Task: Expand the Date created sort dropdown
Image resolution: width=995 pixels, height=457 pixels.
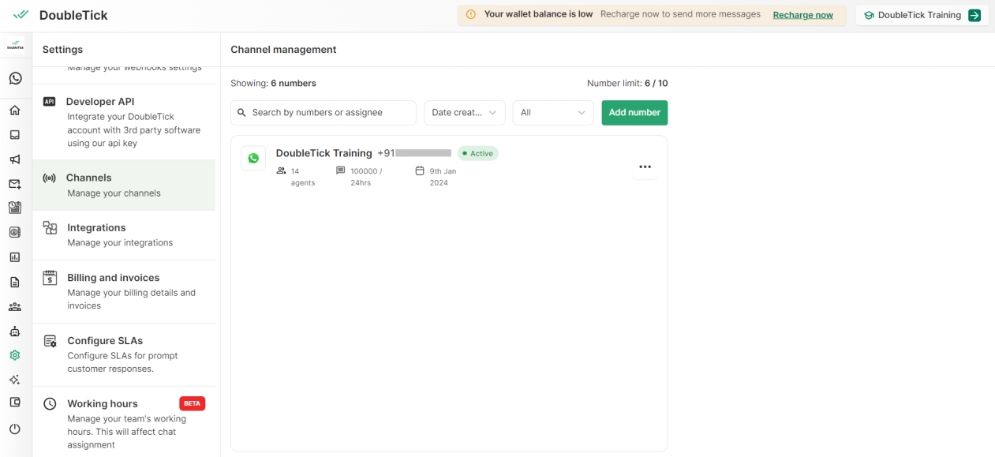Action: (x=464, y=113)
